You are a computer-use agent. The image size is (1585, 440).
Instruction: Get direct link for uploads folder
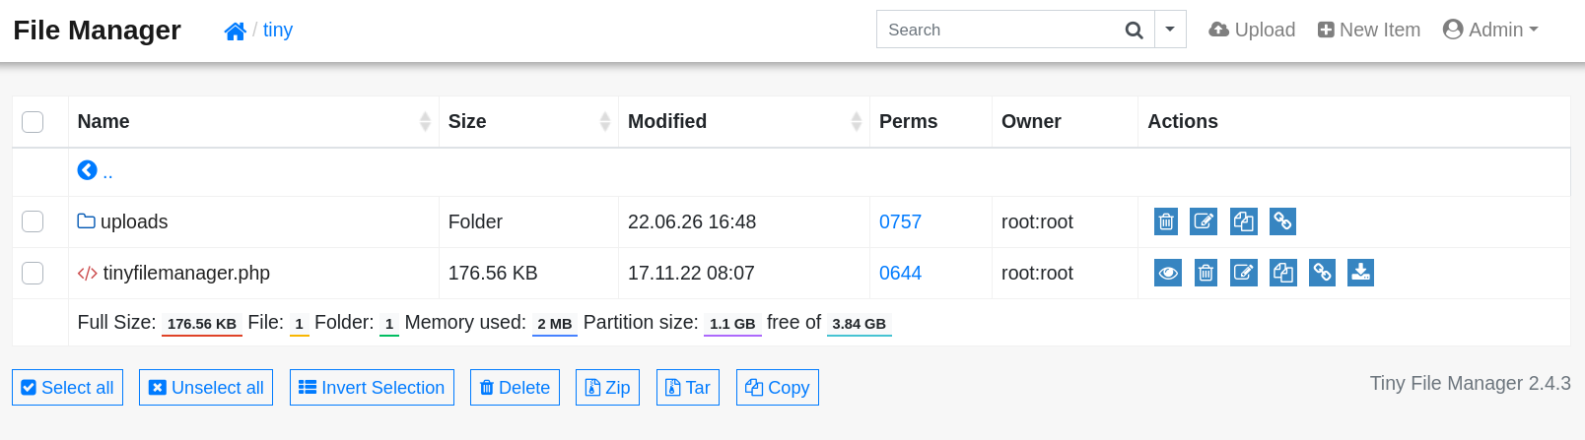pos(1282,221)
